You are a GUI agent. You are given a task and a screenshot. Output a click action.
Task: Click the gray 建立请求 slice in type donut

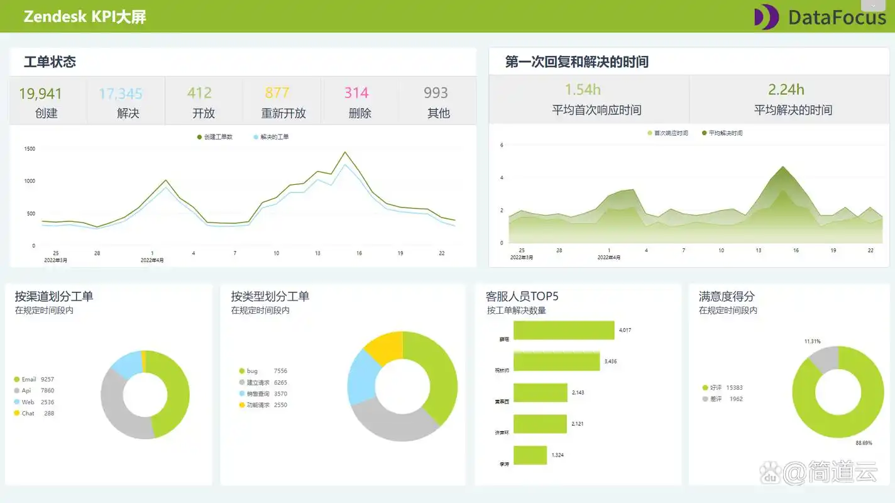point(393,426)
